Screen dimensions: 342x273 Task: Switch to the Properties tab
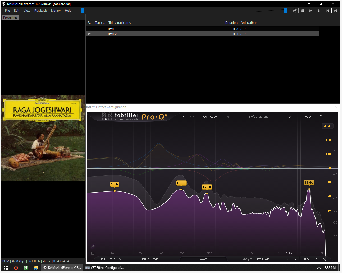[x=10, y=17]
